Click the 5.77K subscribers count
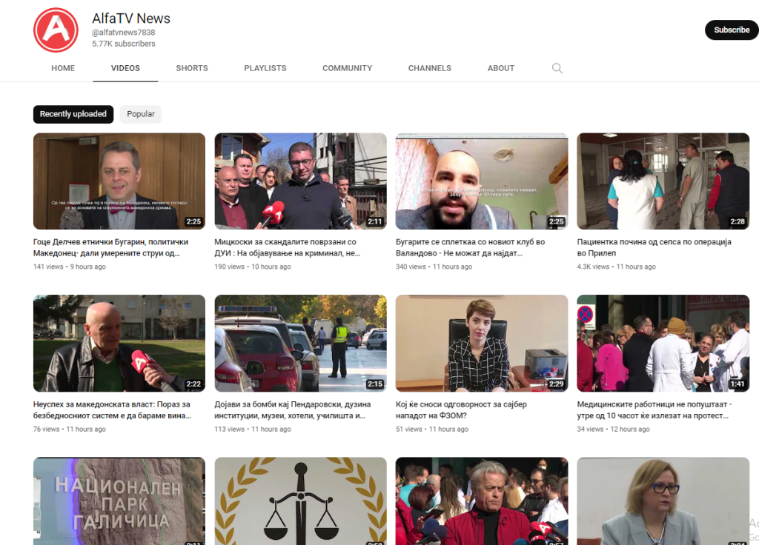759x545 pixels. tap(124, 44)
